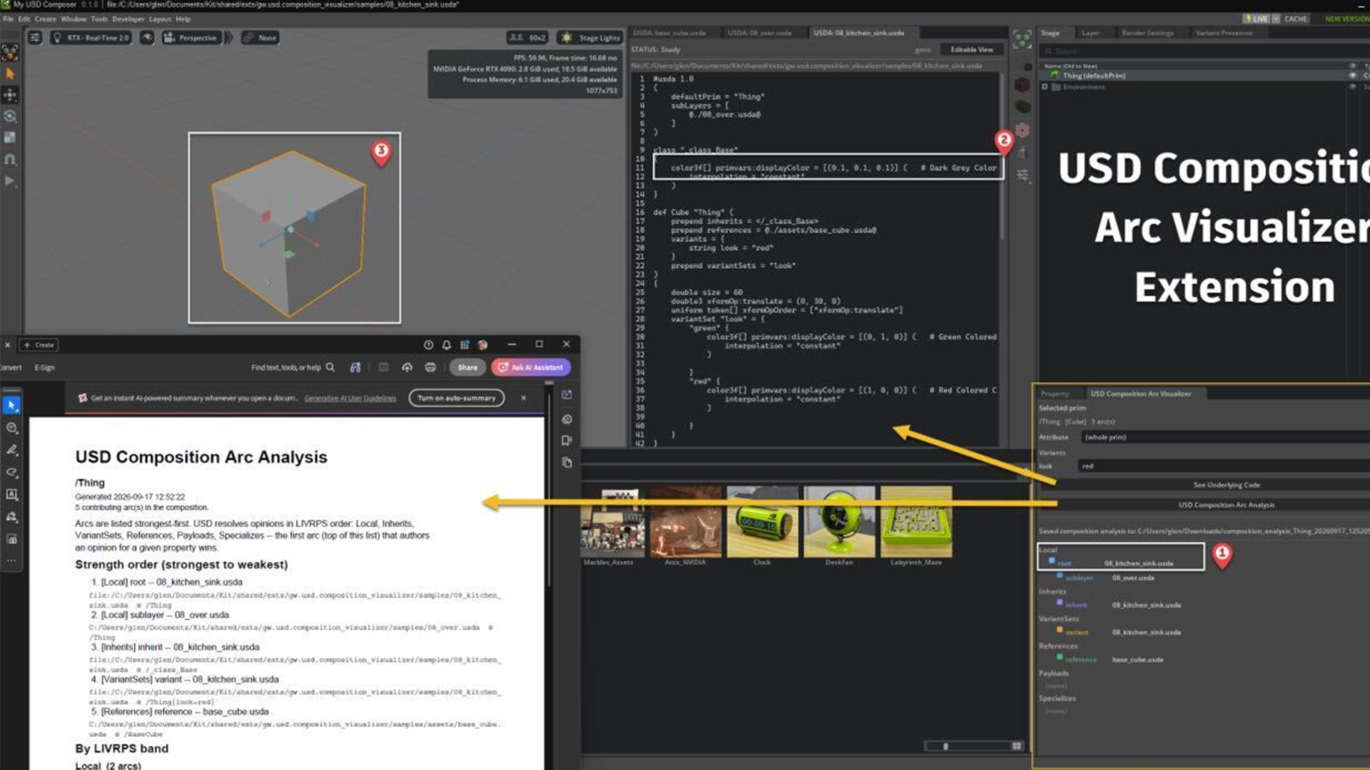Image resolution: width=1370 pixels, height=770 pixels.
Task: Toggle the snap magnet tool
Action: pyautogui.click(x=10, y=159)
